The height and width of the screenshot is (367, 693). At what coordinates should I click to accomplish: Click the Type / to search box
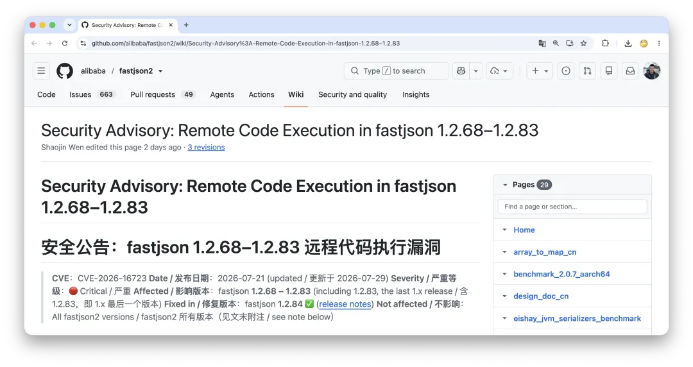[397, 71]
